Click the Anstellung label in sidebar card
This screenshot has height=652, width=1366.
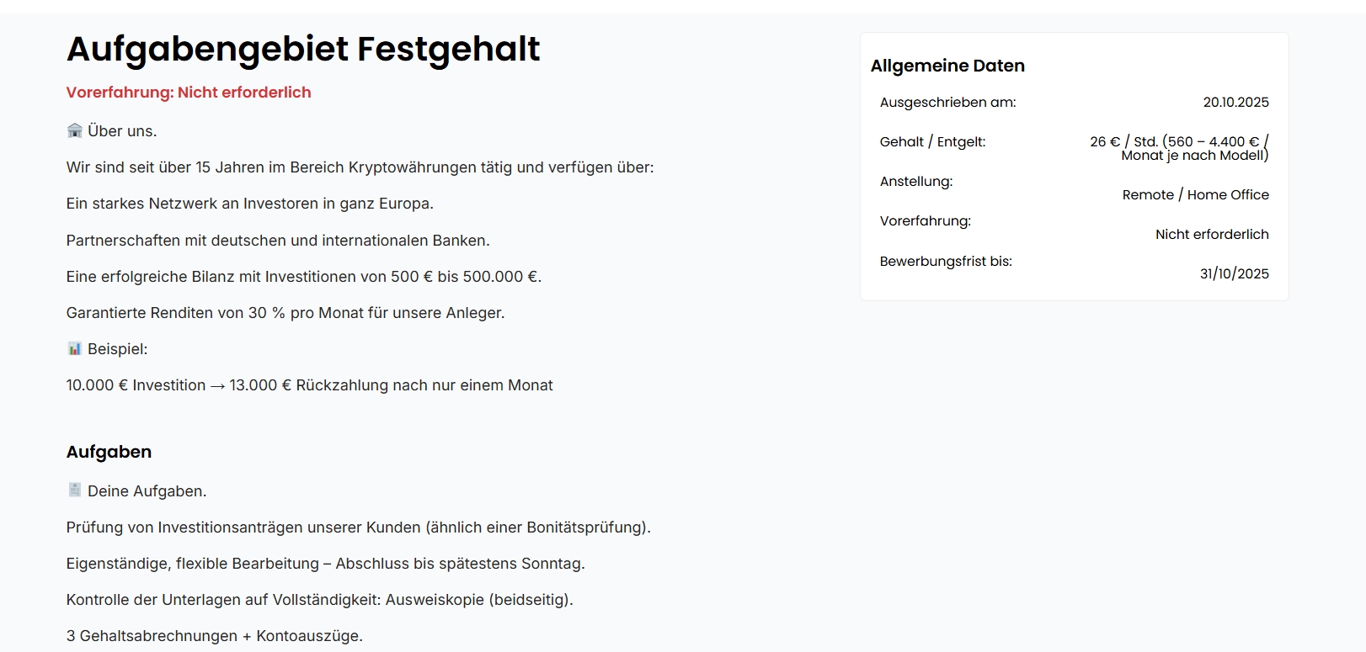click(x=916, y=182)
